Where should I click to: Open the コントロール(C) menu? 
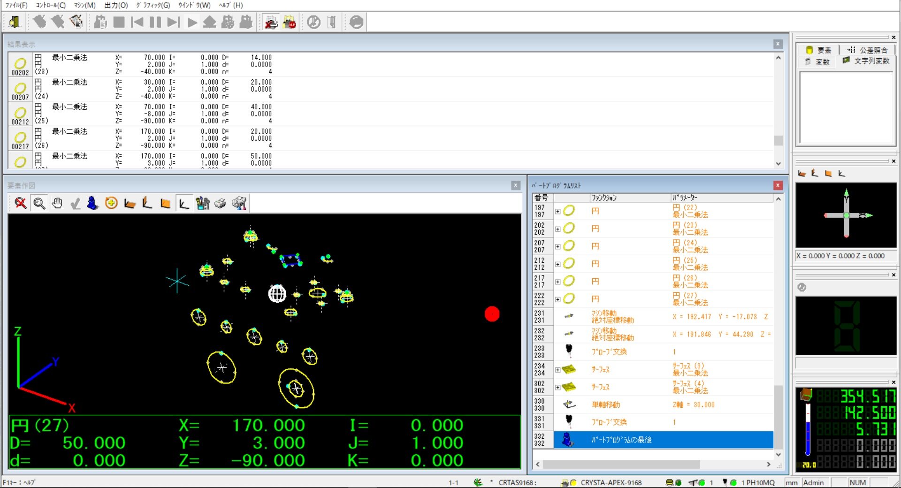[51, 5]
